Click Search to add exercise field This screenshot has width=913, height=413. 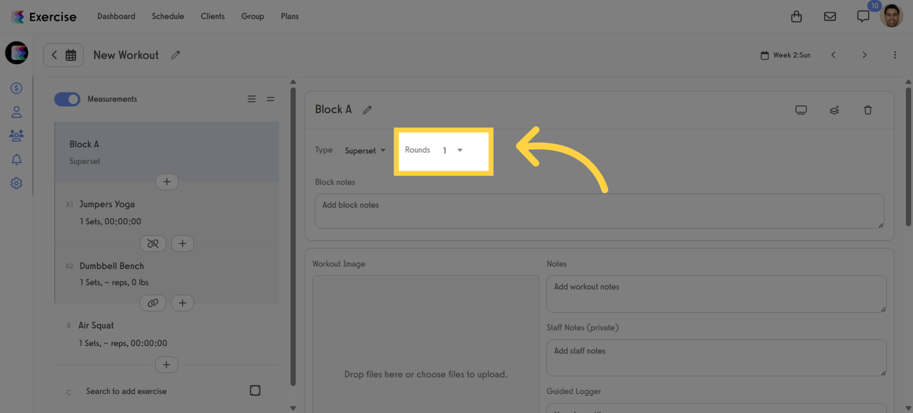click(x=126, y=391)
